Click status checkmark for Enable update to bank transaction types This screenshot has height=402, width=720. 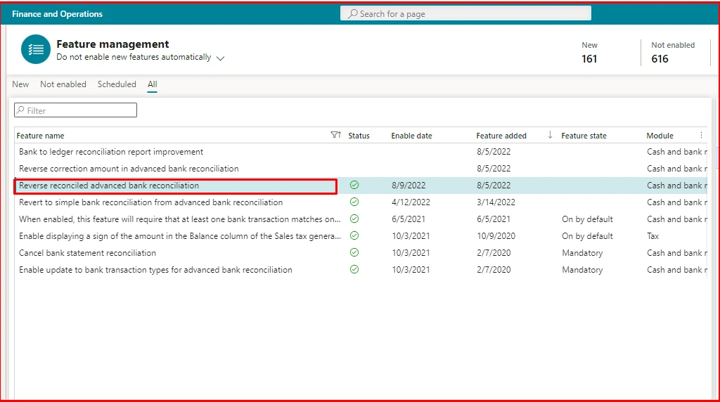(x=354, y=269)
